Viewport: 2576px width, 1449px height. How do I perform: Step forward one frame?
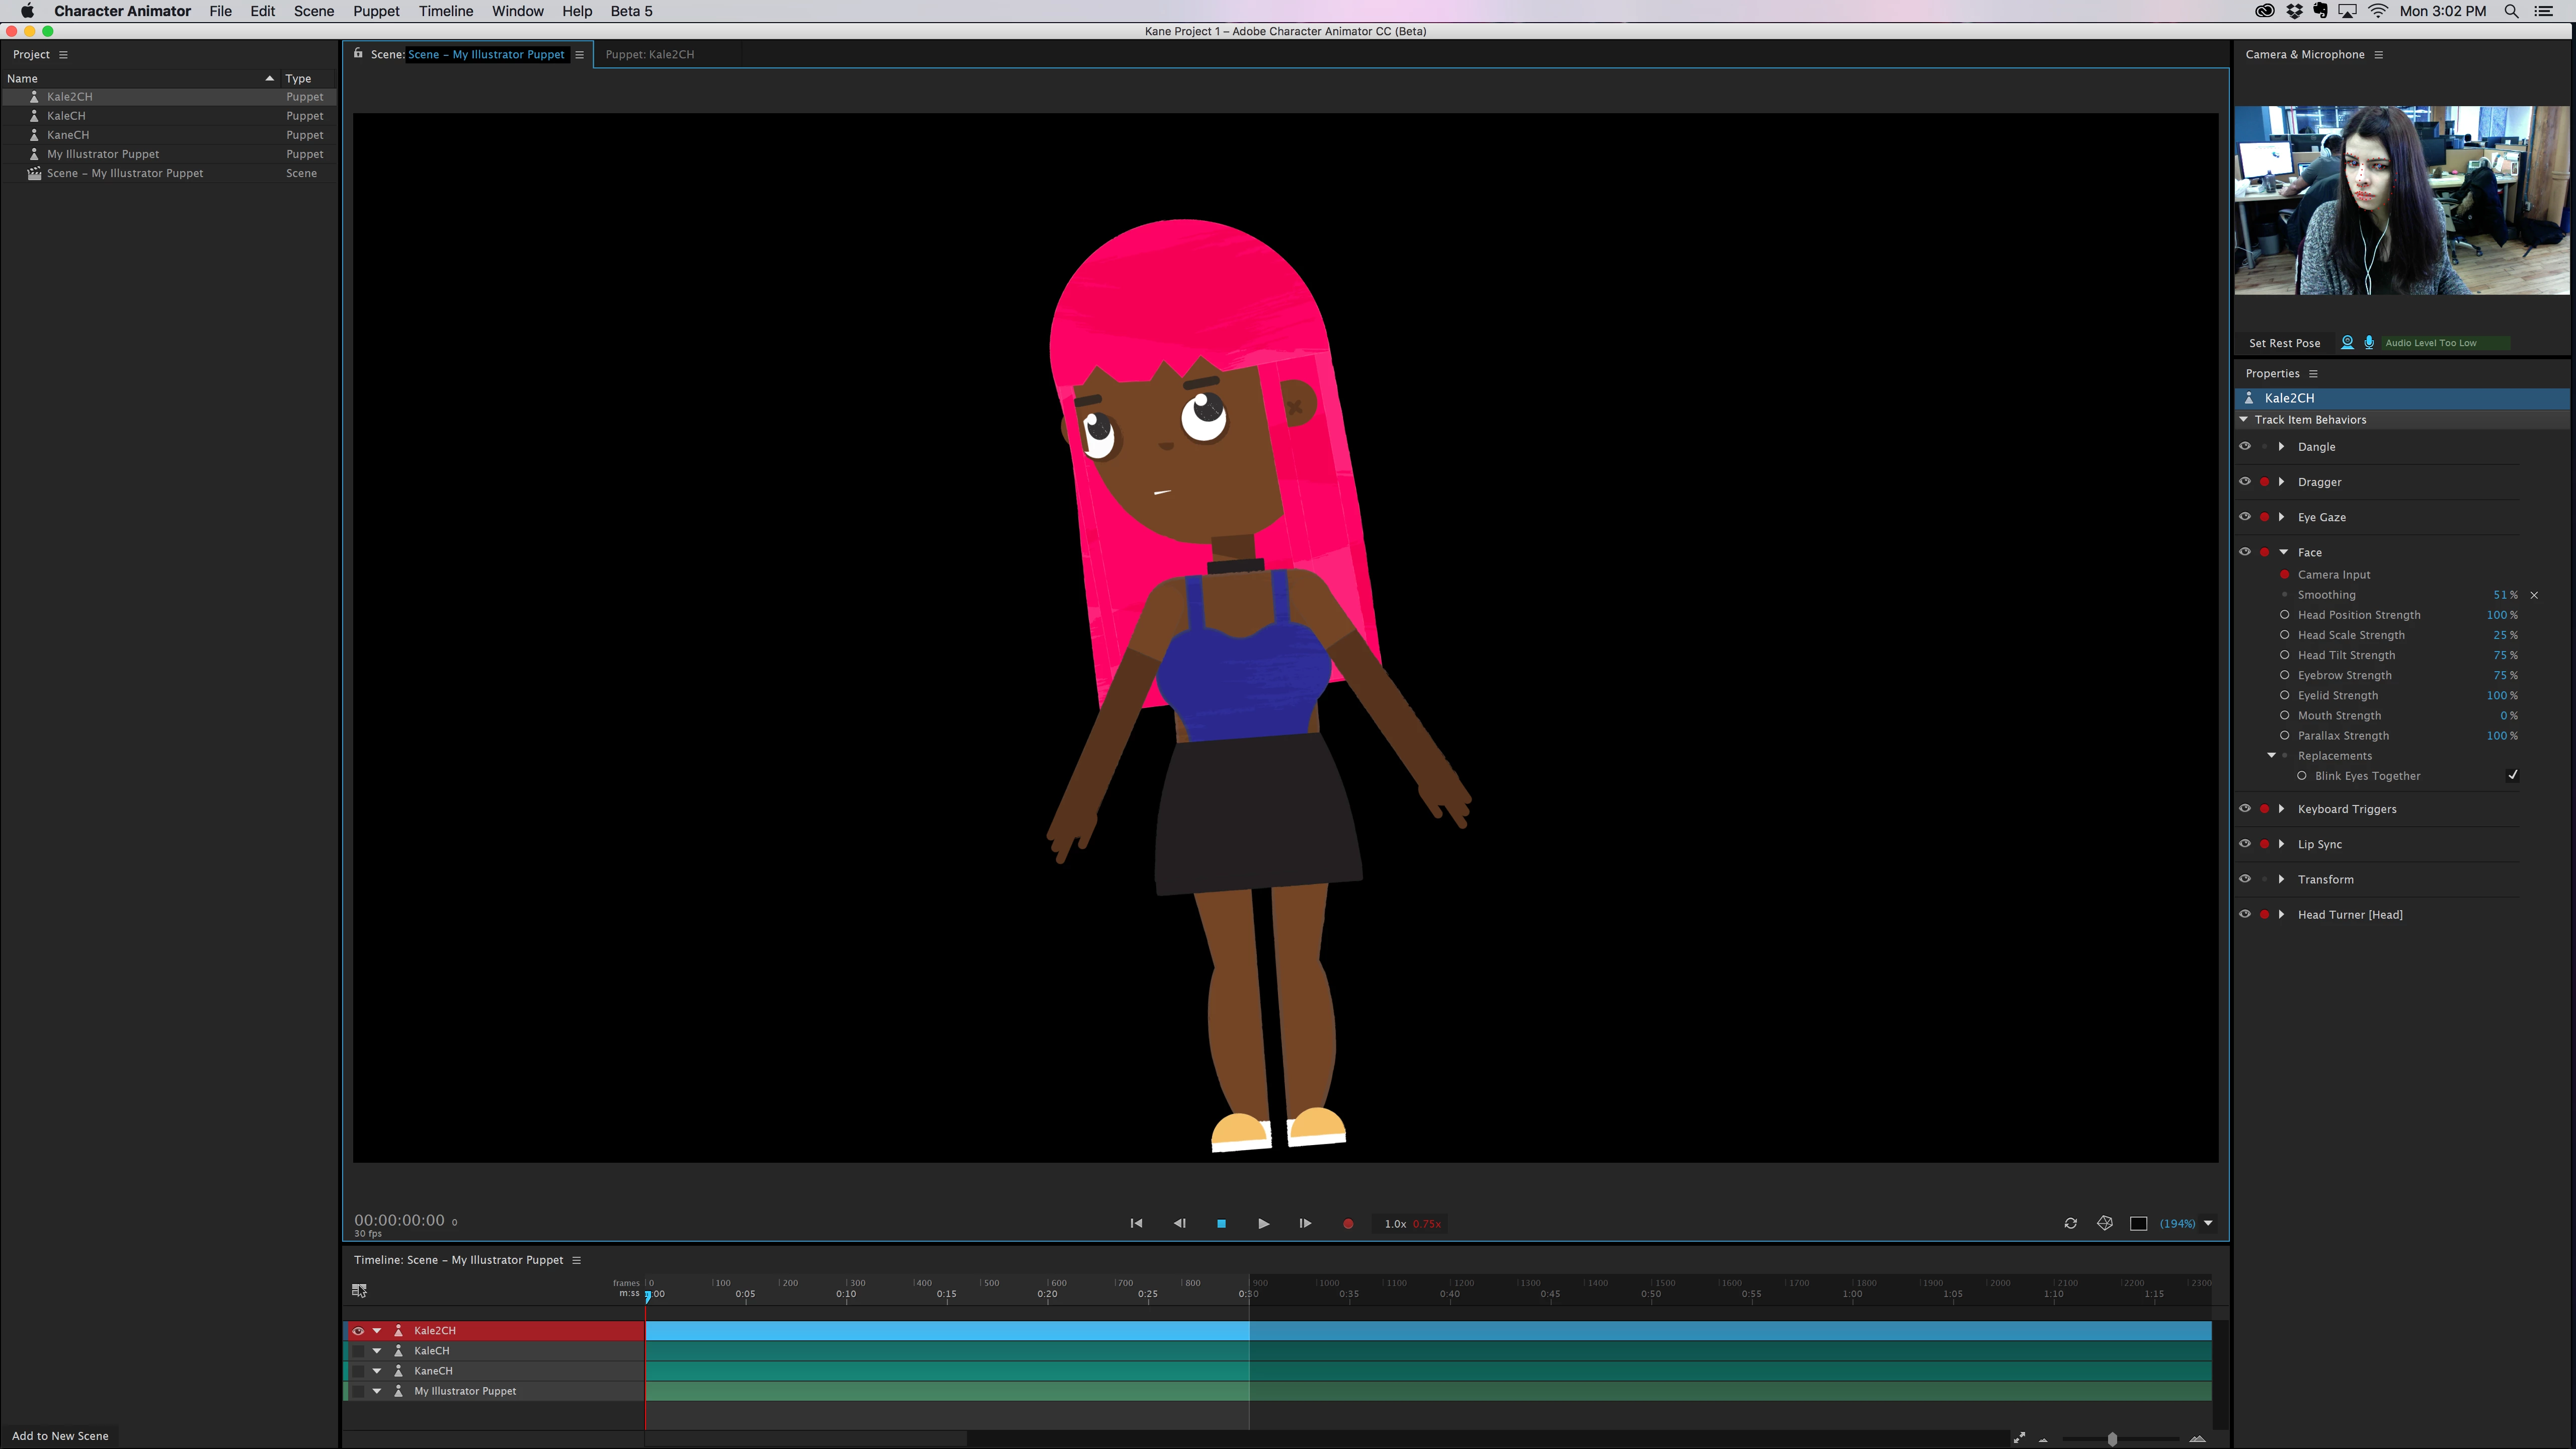(1305, 1223)
